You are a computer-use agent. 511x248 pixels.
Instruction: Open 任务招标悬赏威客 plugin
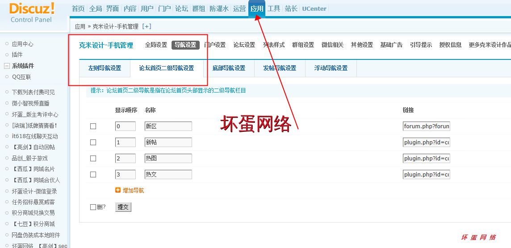33,202
